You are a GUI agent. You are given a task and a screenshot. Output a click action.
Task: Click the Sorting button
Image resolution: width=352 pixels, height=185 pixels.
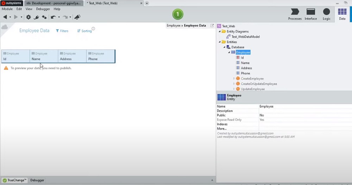84,31
